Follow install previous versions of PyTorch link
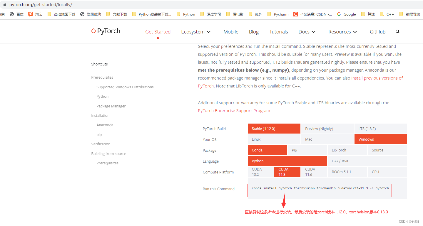The image size is (423, 226). [x=377, y=78]
